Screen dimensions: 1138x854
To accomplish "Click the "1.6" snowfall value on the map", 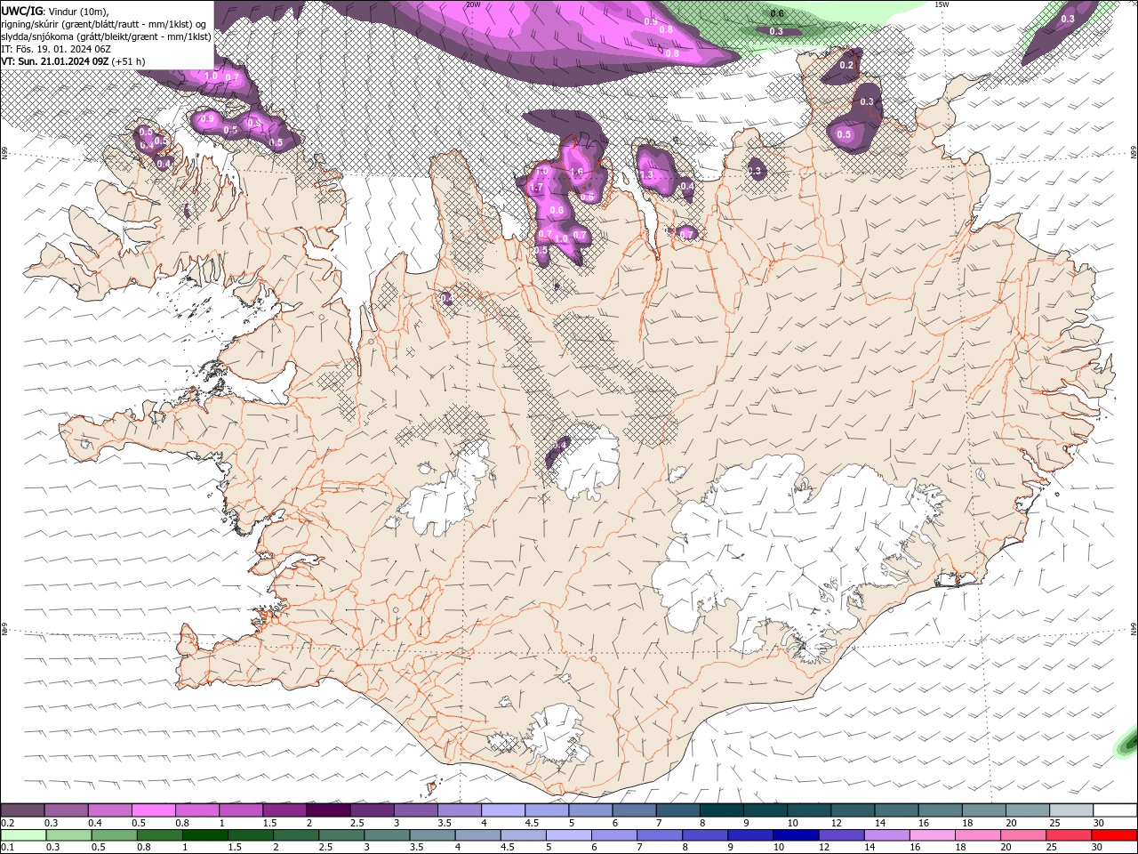I will click(x=576, y=173).
